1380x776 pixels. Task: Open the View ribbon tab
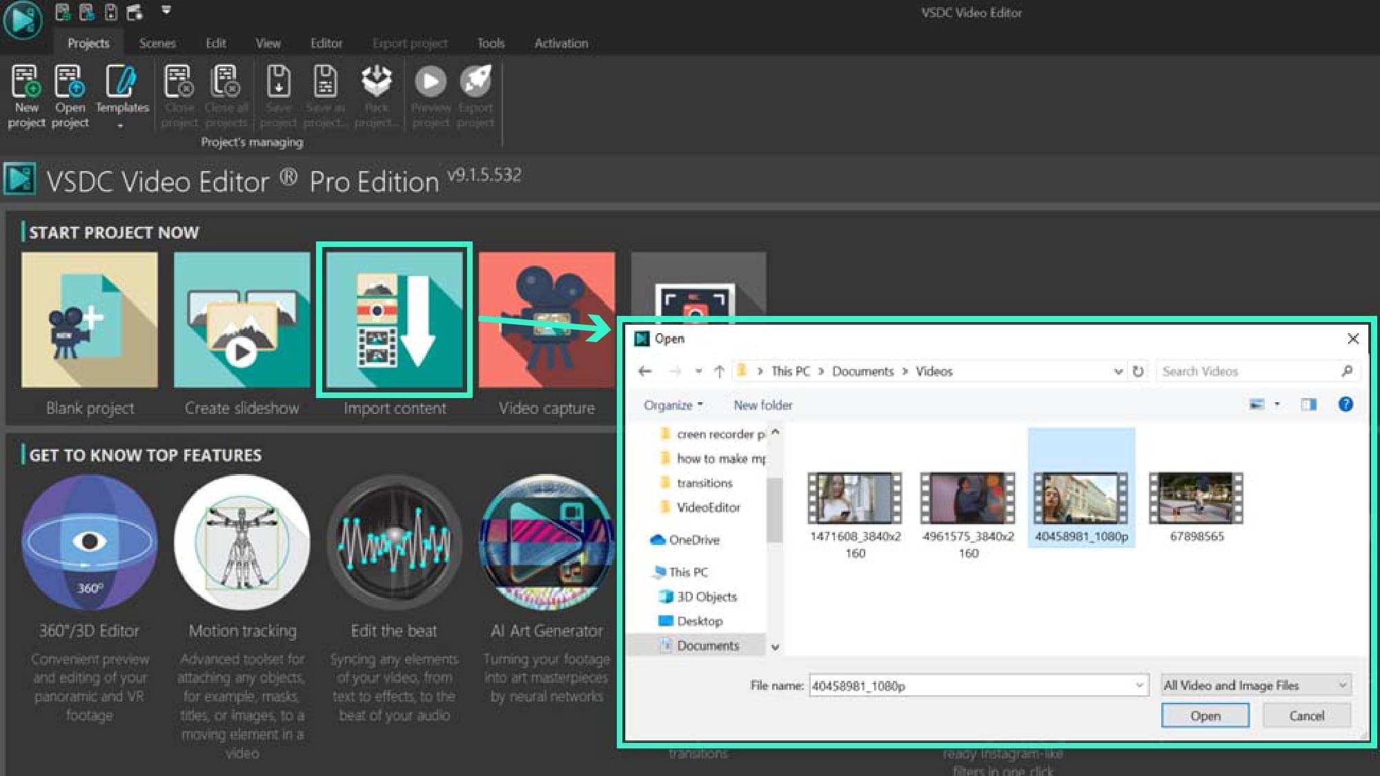pyautogui.click(x=268, y=43)
